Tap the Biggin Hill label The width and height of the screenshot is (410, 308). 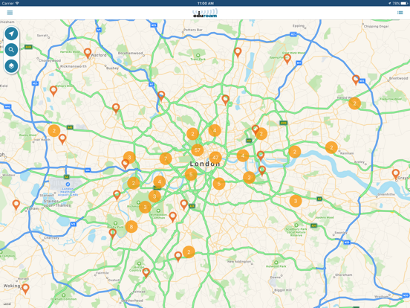[x=283, y=290]
